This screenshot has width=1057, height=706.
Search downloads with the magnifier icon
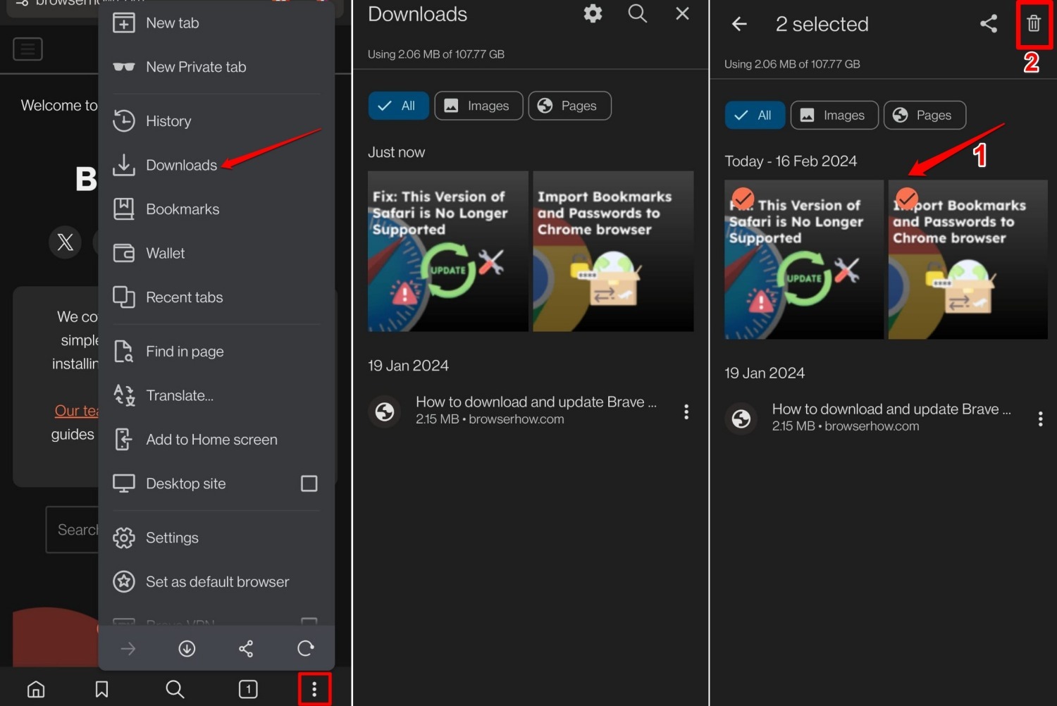(x=638, y=13)
